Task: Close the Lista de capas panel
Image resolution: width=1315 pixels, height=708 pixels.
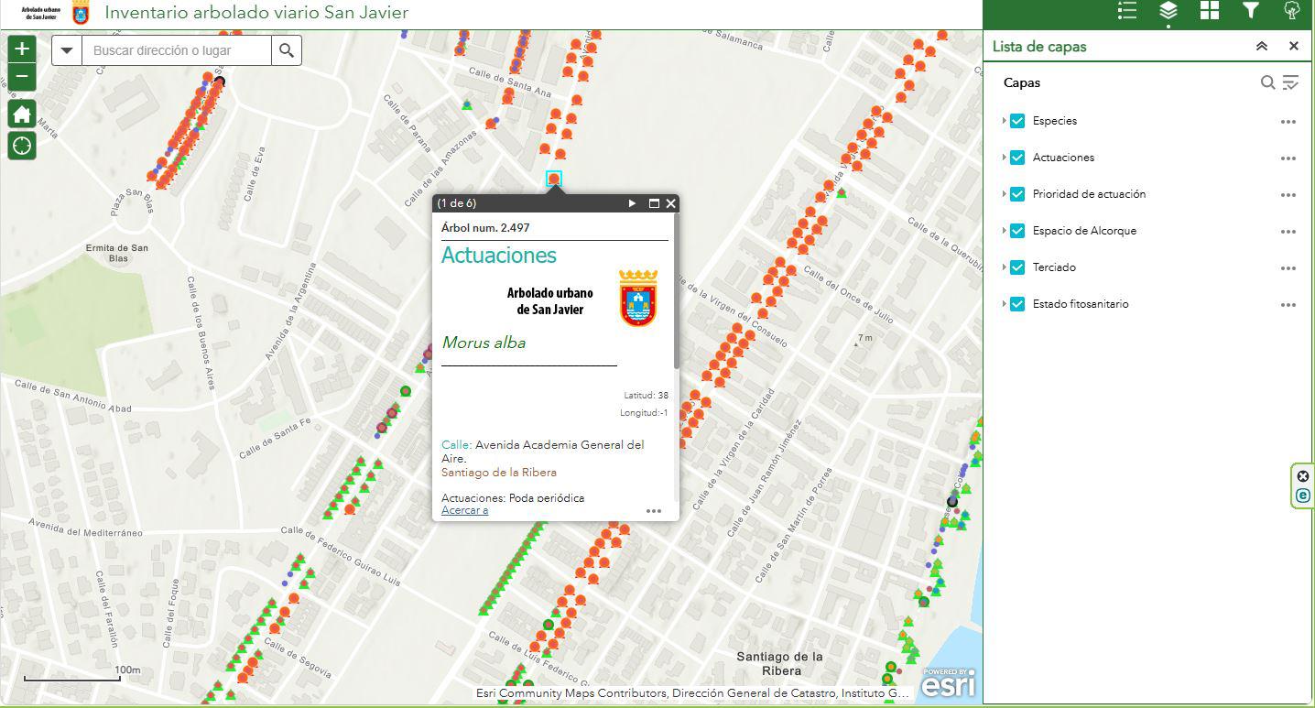Action: coord(1293,46)
